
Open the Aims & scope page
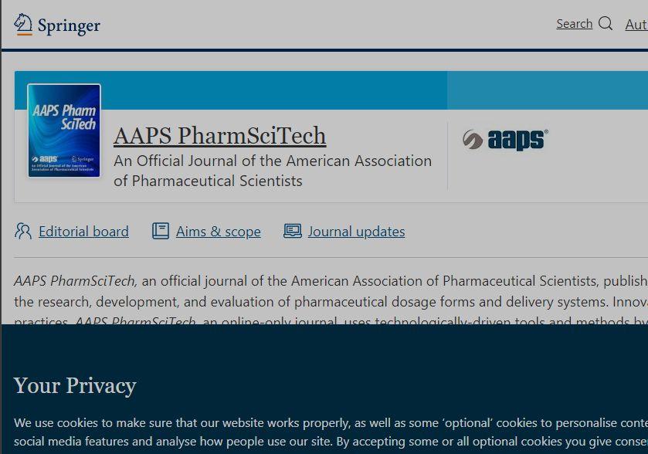pyautogui.click(x=219, y=231)
